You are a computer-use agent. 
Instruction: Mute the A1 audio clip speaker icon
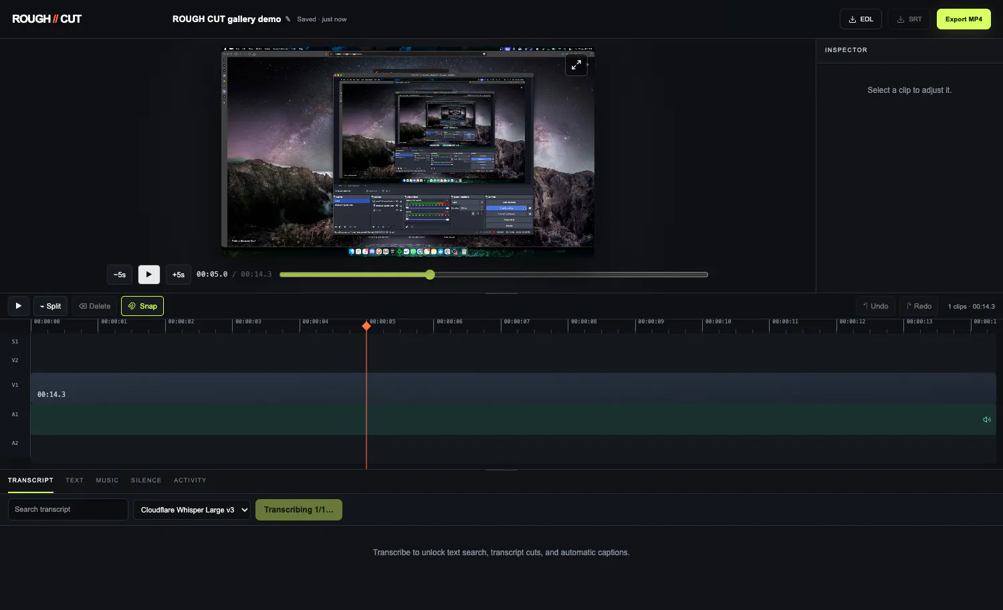tap(987, 420)
